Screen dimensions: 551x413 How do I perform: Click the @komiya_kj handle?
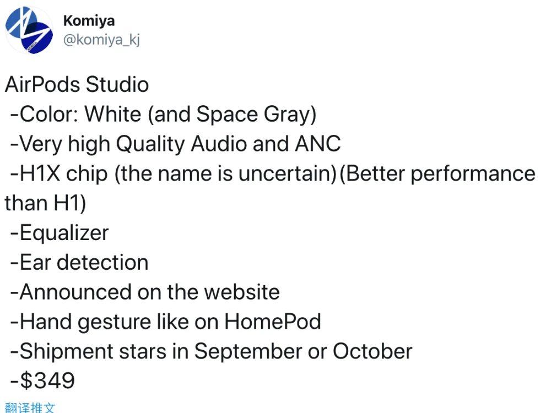coord(101,41)
